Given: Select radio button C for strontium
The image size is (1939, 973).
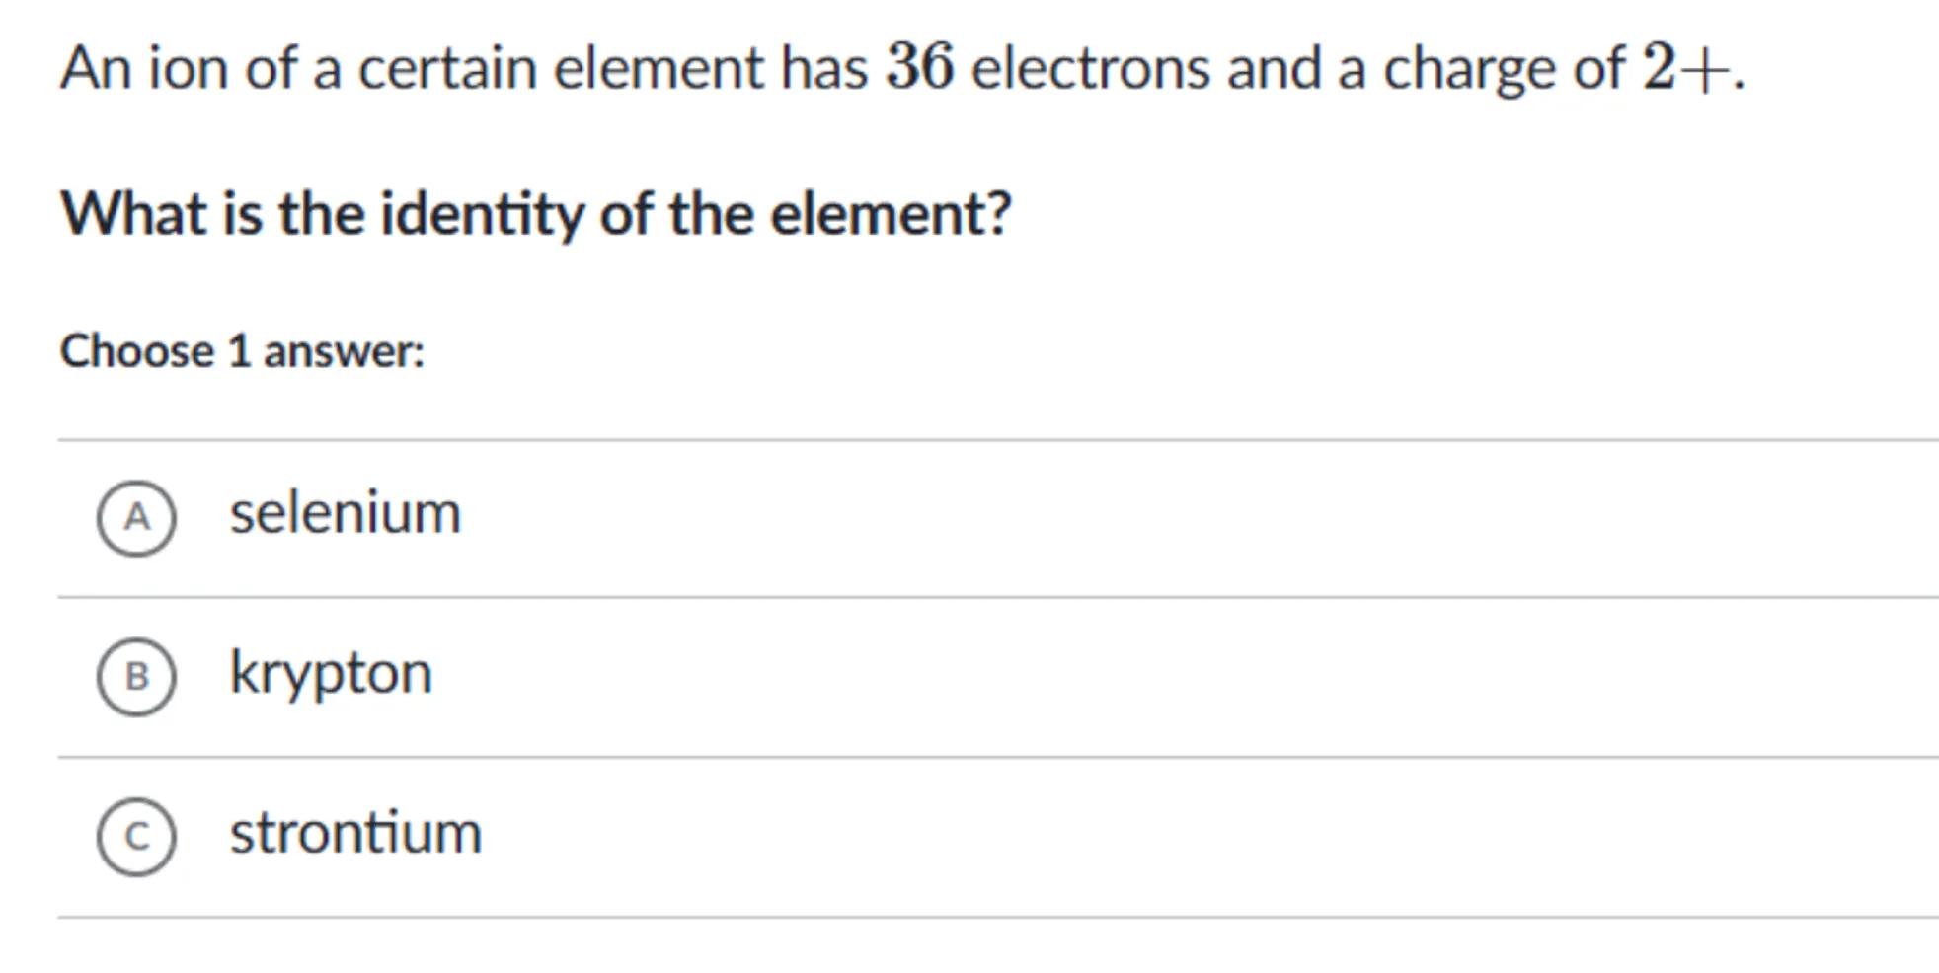Looking at the screenshot, I should (136, 836).
